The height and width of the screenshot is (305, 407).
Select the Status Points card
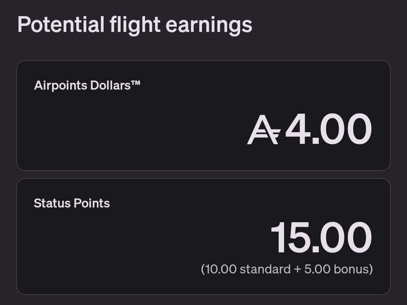203,236
